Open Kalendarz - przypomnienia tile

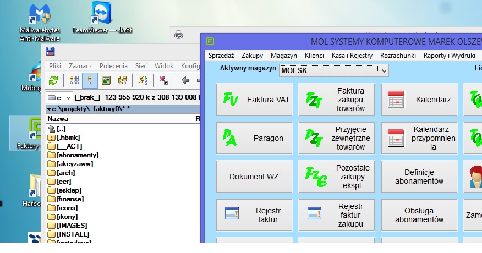419,138
